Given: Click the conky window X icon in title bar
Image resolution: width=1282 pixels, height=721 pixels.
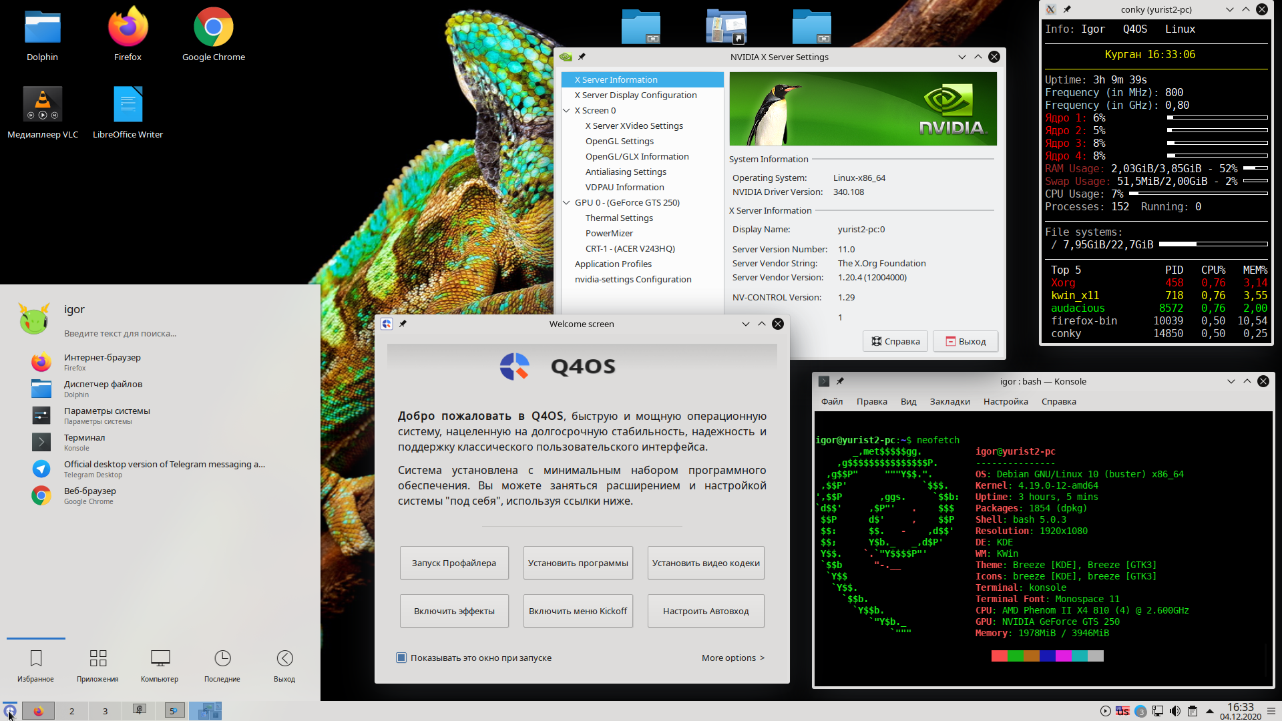Looking at the screenshot, I should click(x=1051, y=9).
